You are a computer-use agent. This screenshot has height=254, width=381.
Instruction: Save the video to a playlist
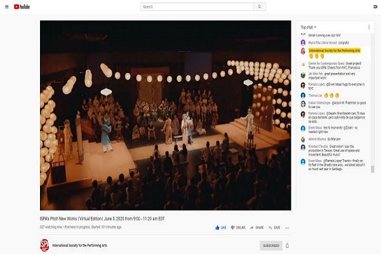click(274, 228)
